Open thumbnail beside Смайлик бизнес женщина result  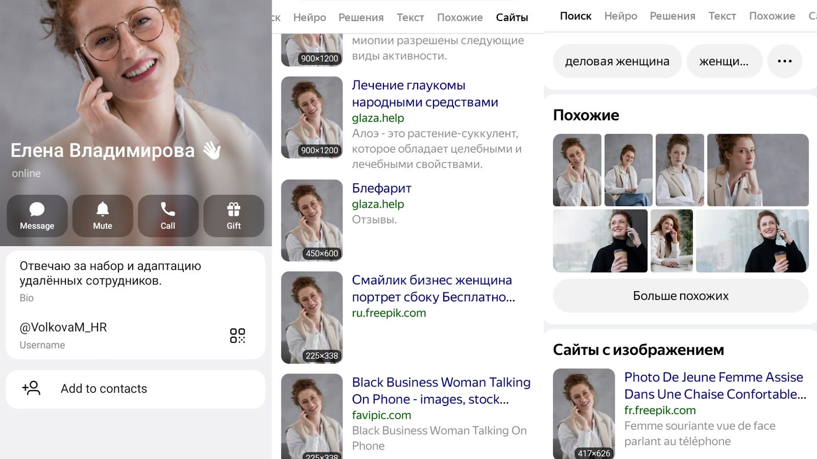(x=312, y=317)
